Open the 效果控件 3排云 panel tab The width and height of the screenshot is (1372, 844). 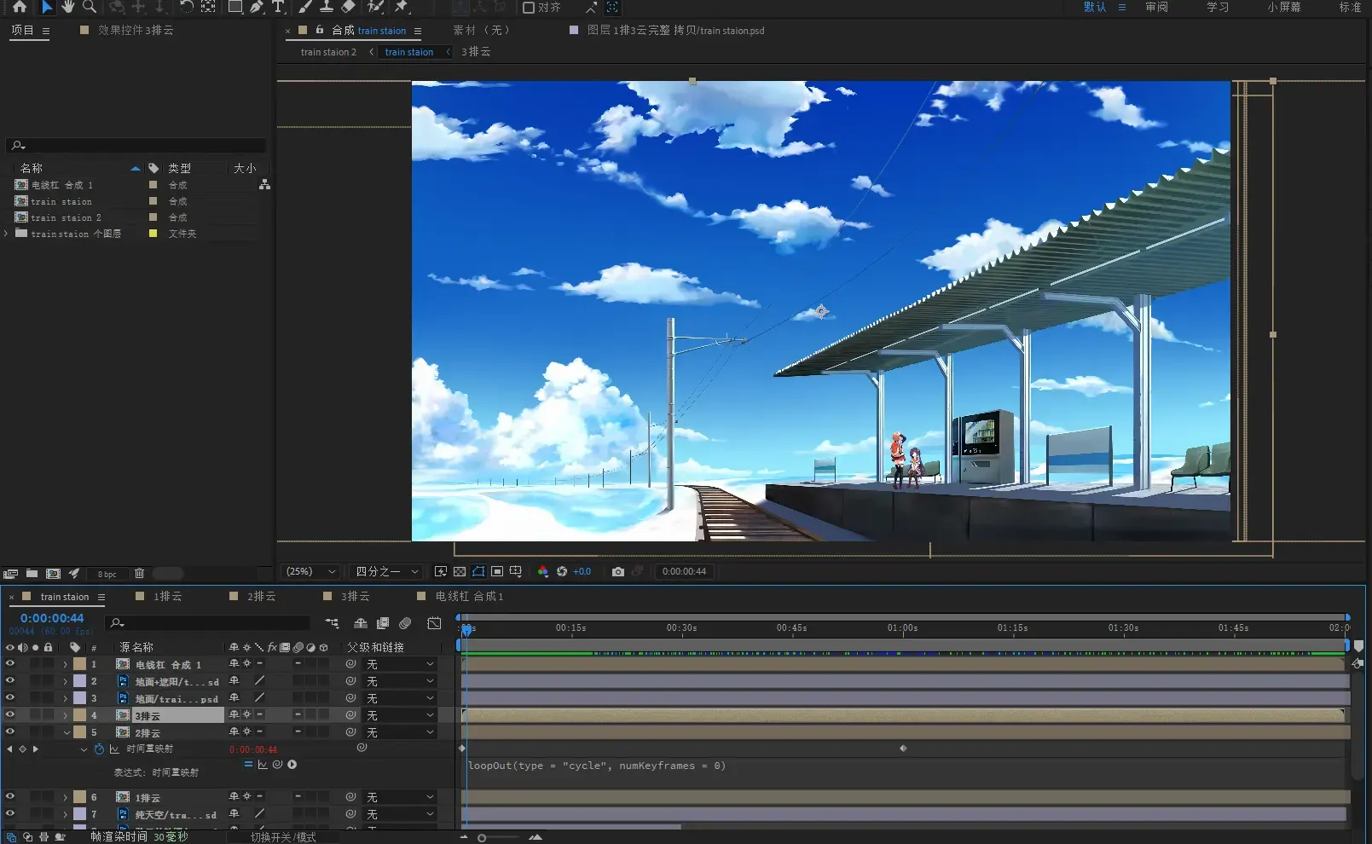click(x=136, y=30)
